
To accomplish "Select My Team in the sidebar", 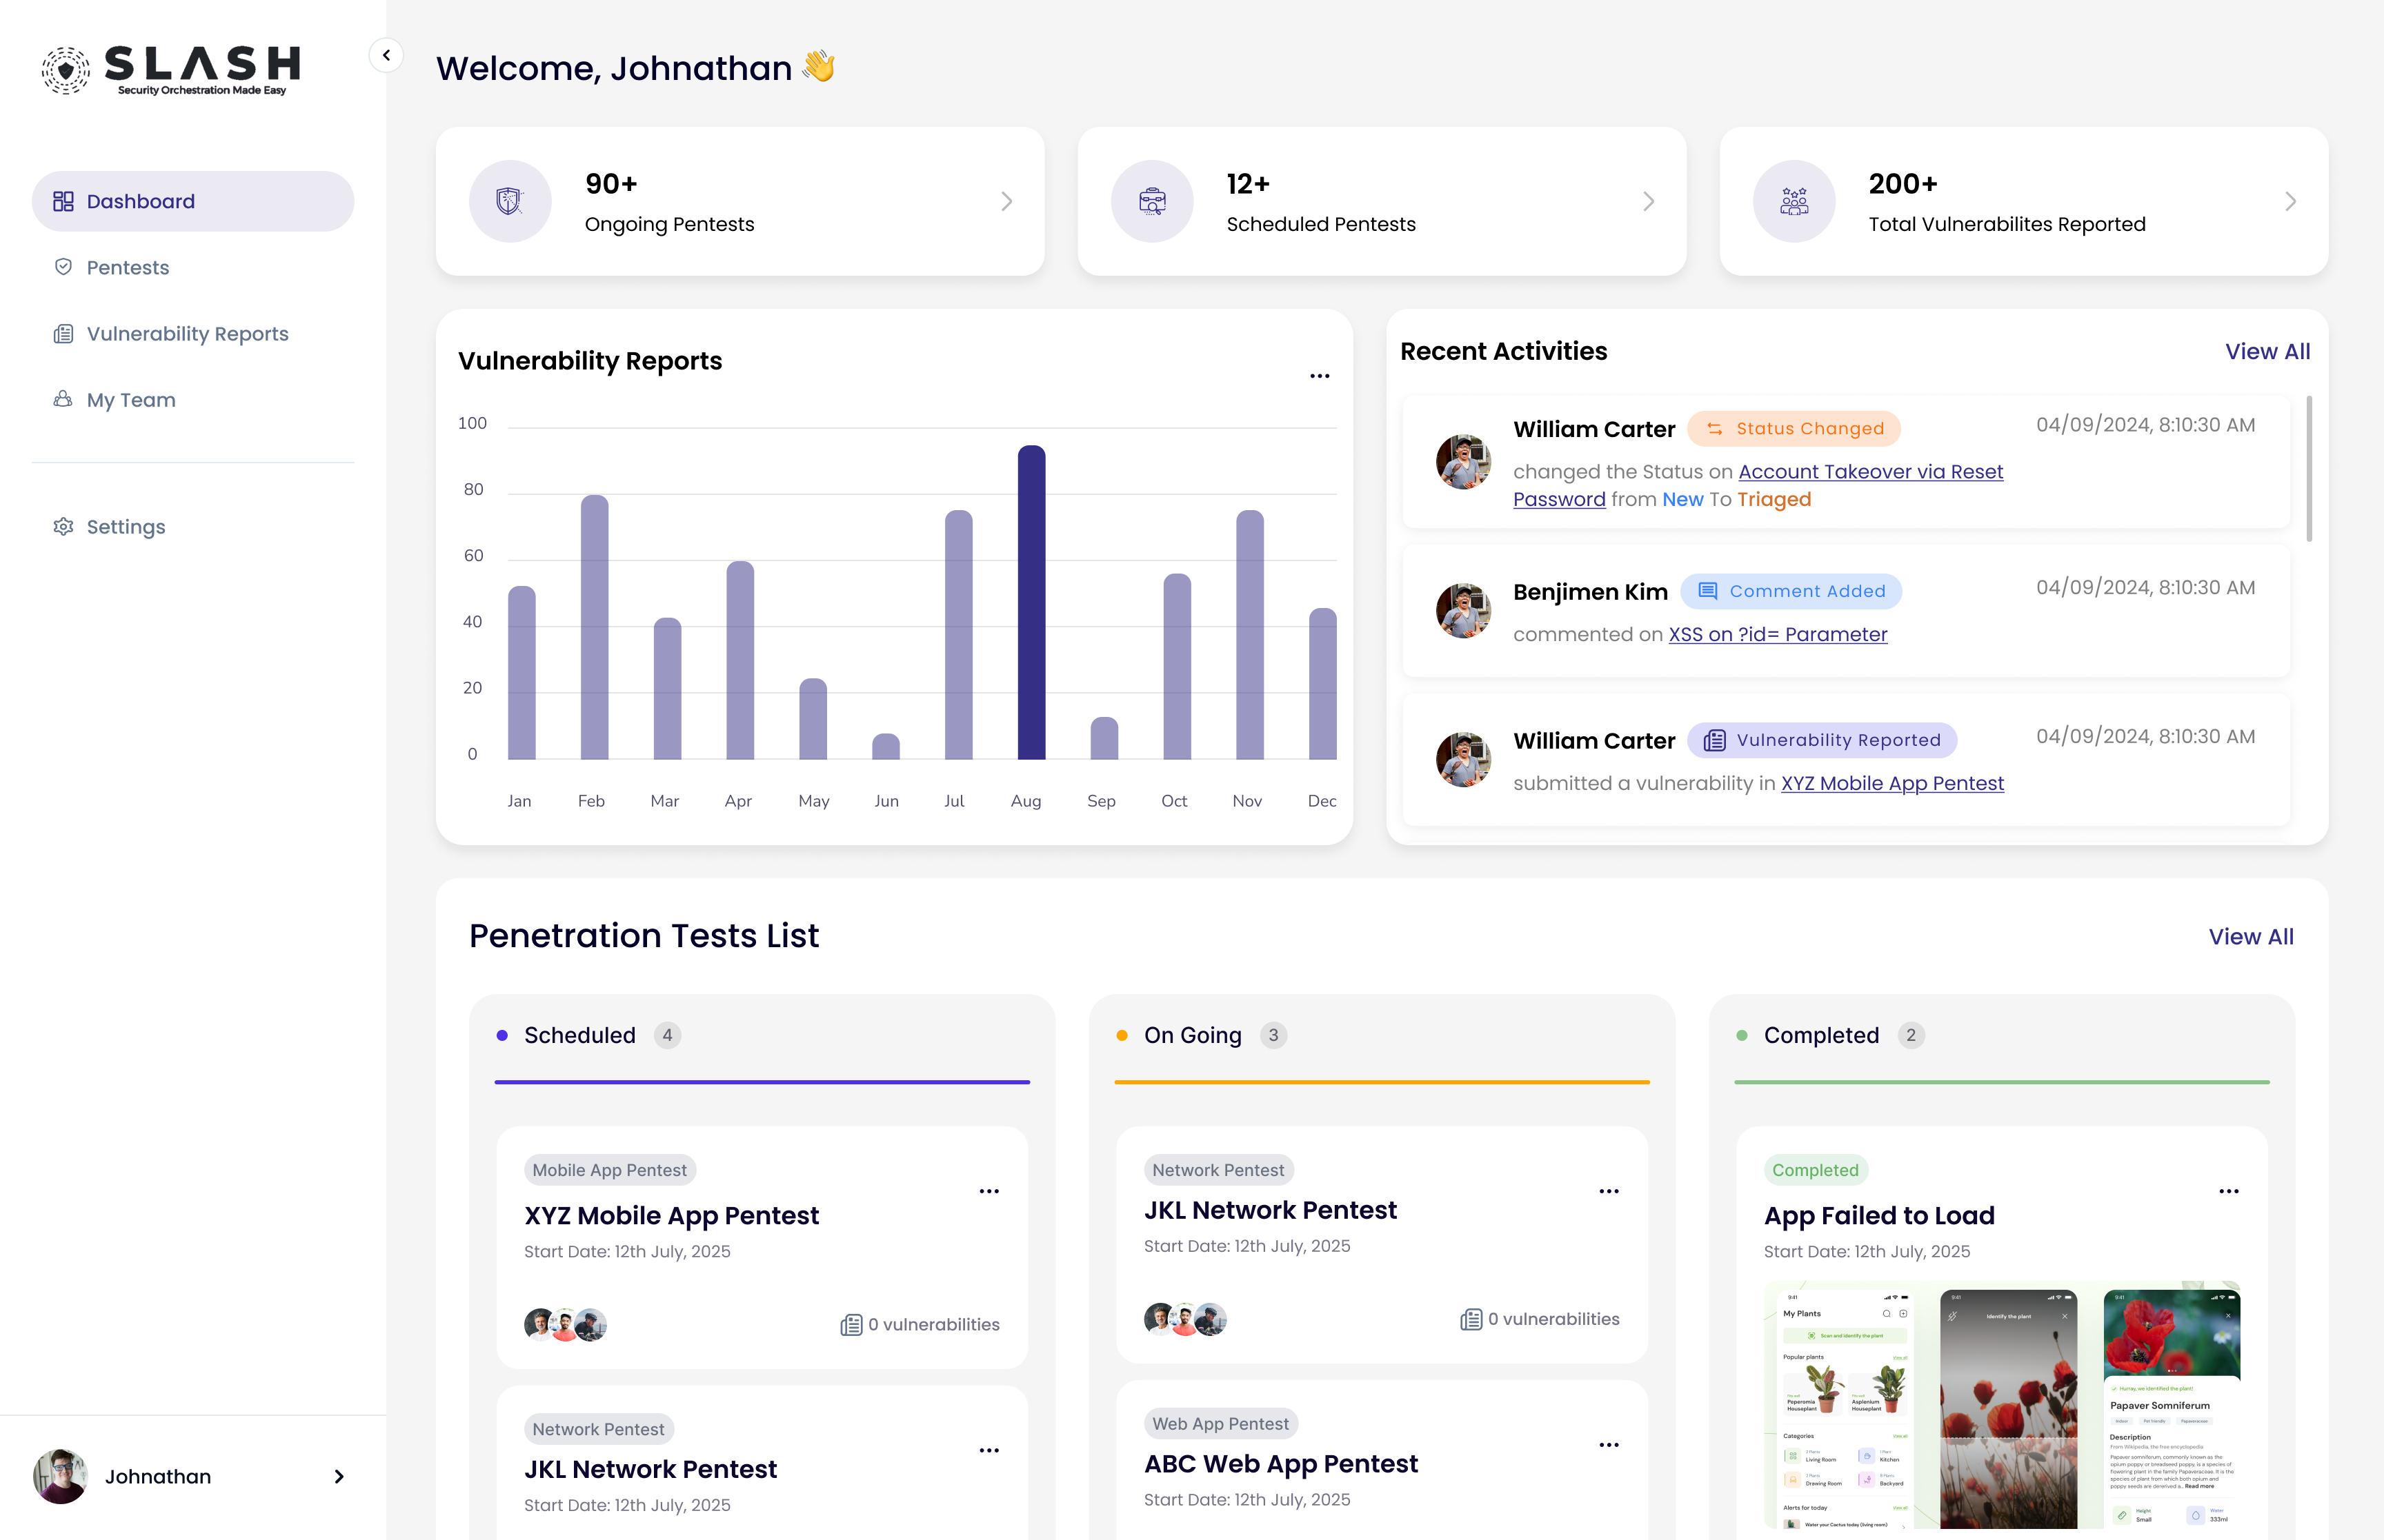I will tap(114, 399).
